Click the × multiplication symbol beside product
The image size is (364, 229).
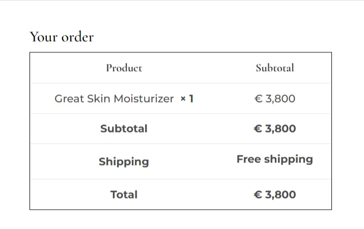183,99
